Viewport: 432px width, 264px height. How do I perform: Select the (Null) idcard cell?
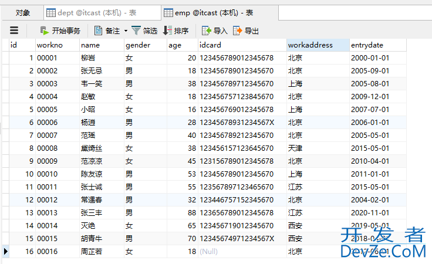click(242, 251)
